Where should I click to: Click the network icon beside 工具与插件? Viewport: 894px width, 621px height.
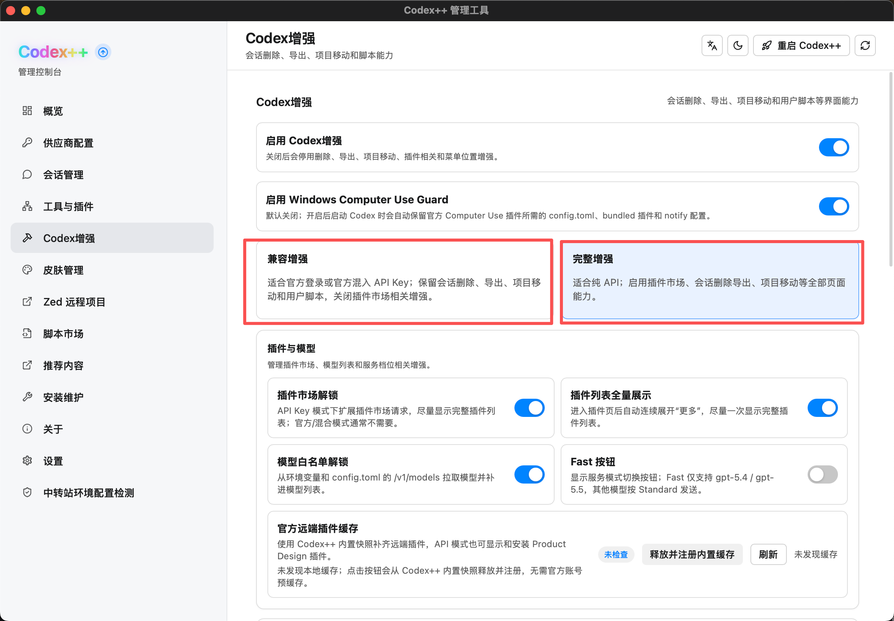27,206
